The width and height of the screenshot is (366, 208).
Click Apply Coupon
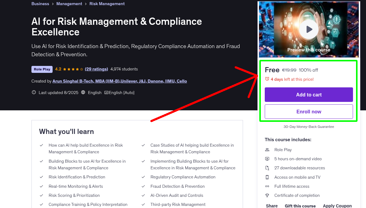[x=337, y=206]
